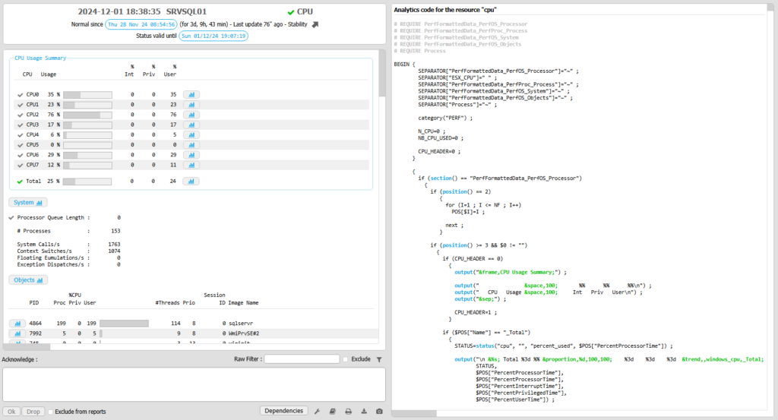Click the check mark next to CPU0
The width and height of the screenshot is (778, 420).
pyautogui.click(x=21, y=95)
